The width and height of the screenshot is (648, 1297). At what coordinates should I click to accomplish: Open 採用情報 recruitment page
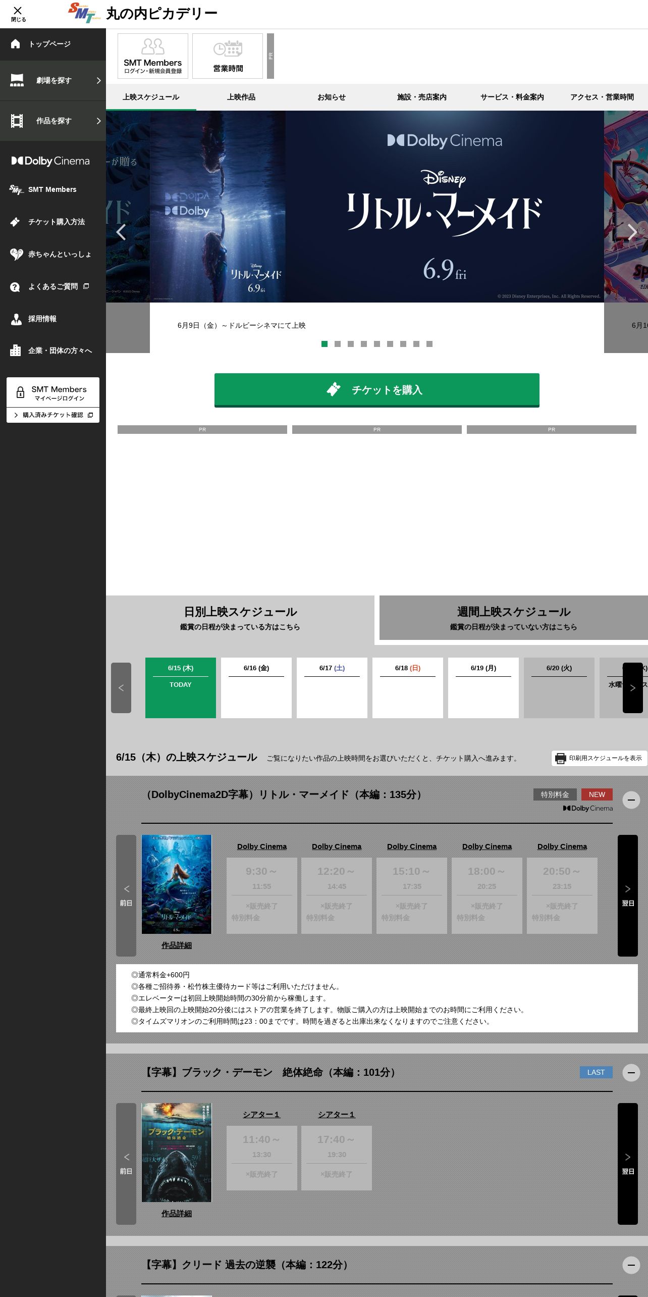click(x=53, y=319)
